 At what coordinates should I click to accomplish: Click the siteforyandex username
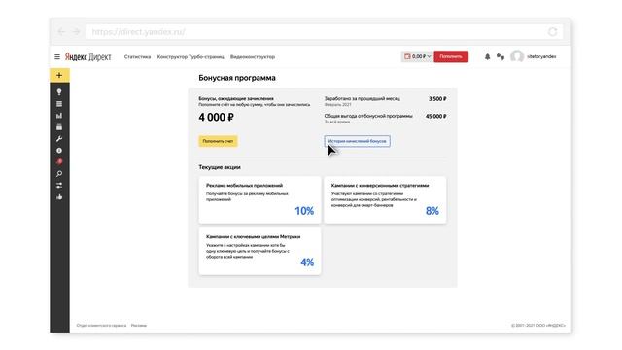click(x=541, y=57)
